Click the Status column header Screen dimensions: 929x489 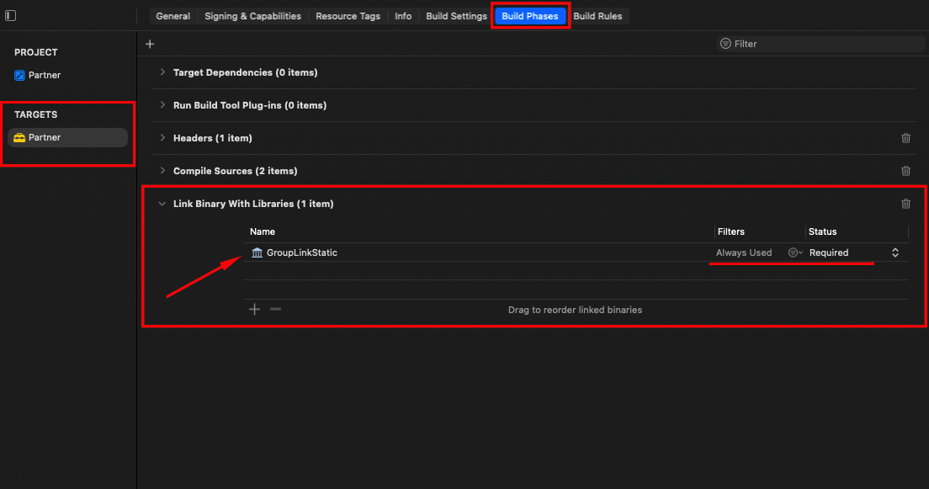[822, 231]
